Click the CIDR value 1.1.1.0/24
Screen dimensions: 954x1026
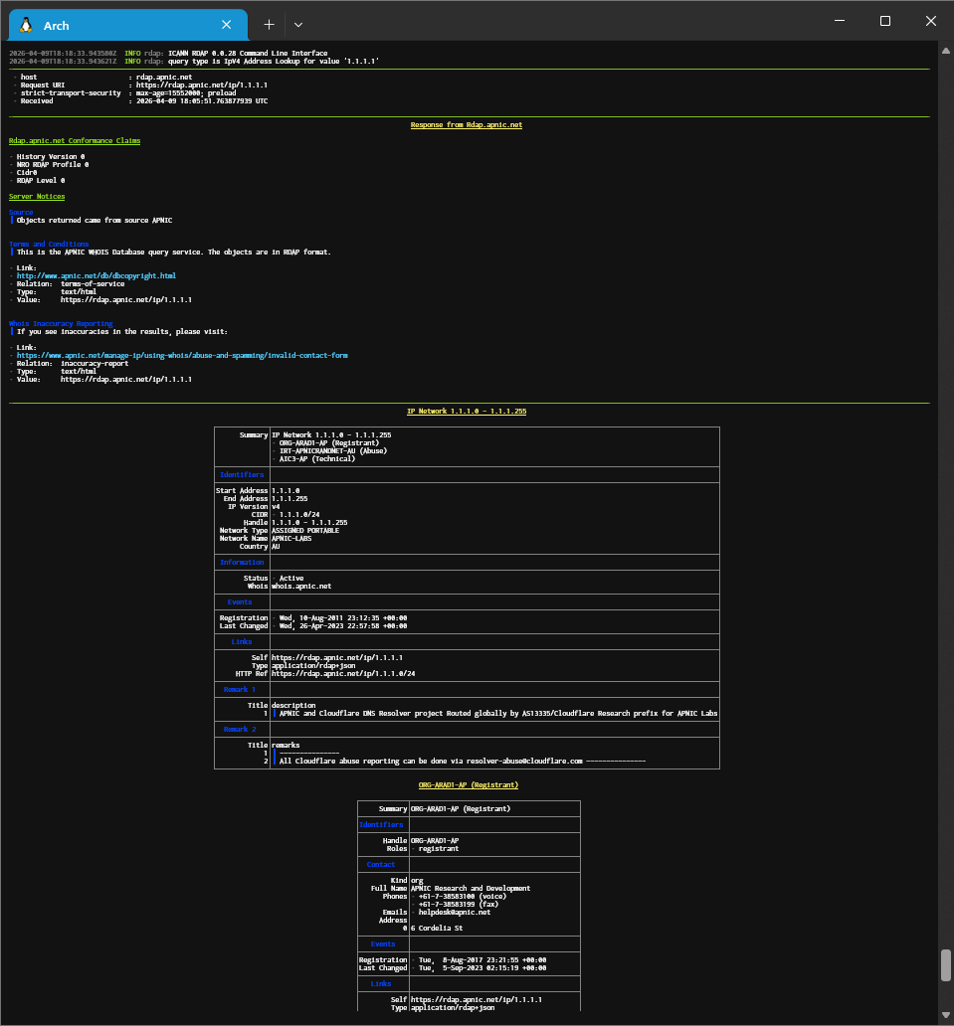(x=299, y=515)
